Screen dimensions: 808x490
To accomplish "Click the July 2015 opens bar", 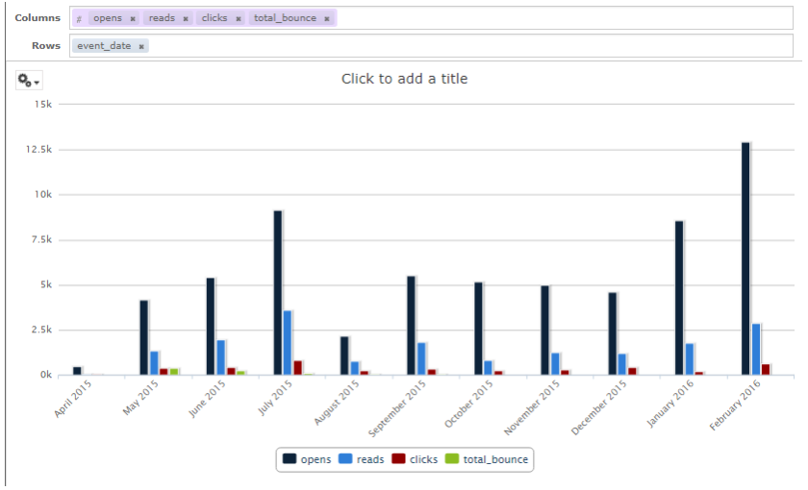I will (278, 292).
